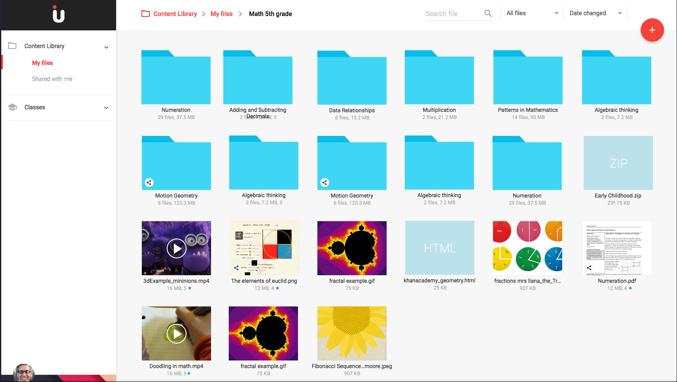Play the 3dExample_mininions.mp4 video
The height and width of the screenshot is (382, 677).
[176, 248]
